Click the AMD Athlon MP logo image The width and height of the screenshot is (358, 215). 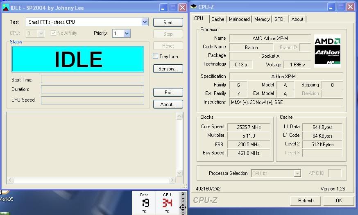(x=327, y=51)
